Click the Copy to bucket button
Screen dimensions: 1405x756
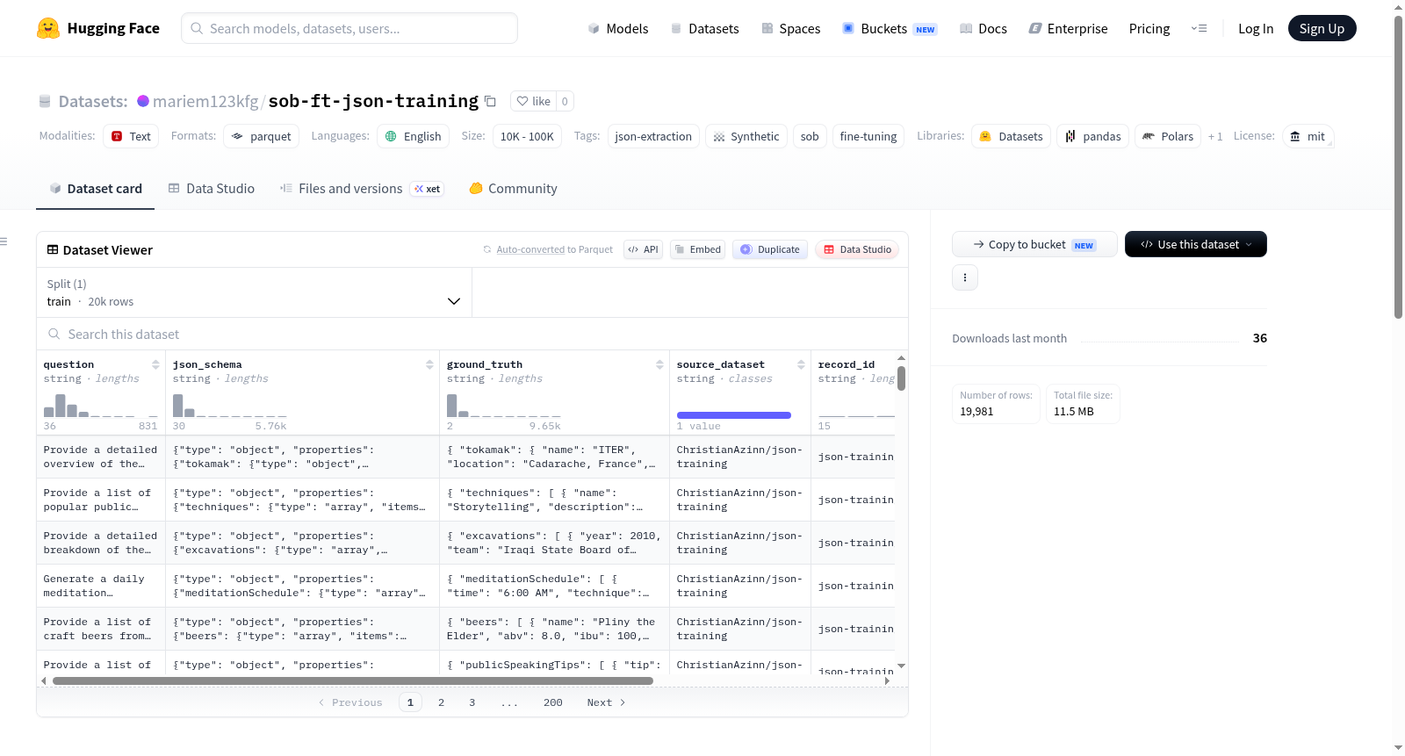[1034, 244]
